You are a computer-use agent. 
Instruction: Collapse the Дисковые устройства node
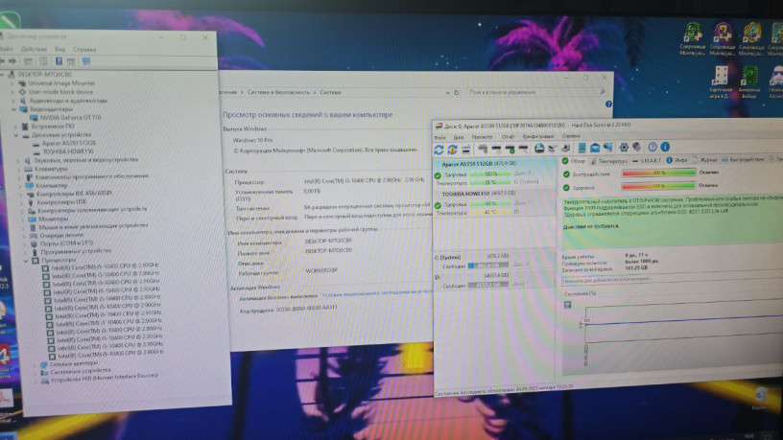pyautogui.click(x=16, y=135)
